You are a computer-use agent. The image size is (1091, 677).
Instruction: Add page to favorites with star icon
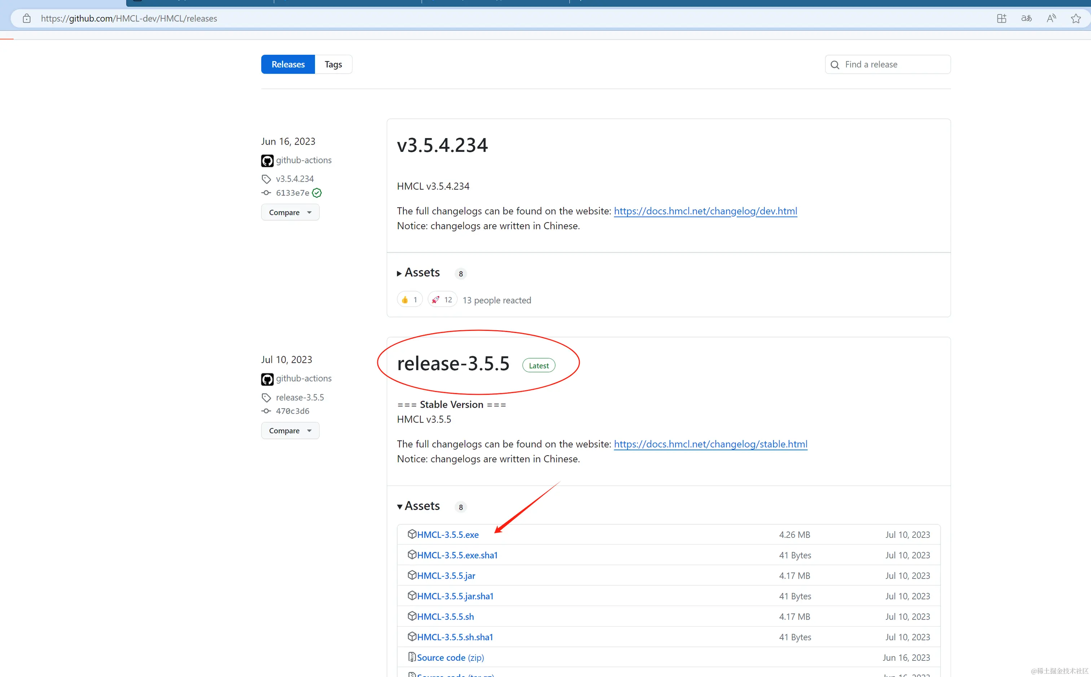(x=1076, y=18)
